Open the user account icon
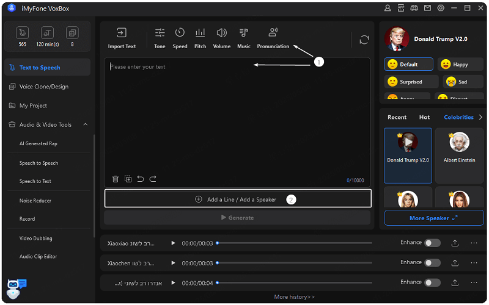This screenshot has height=305, width=489. coord(388,8)
